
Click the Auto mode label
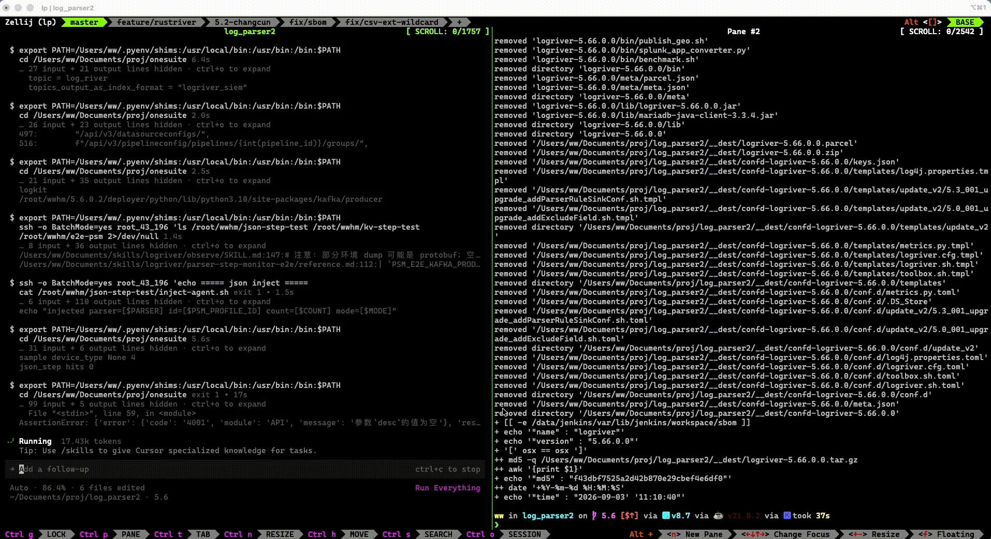coord(19,488)
